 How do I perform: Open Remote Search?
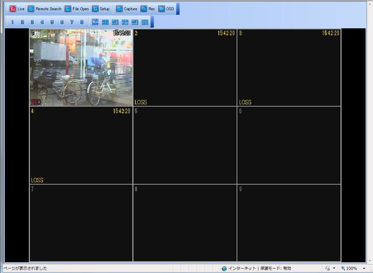[44, 9]
